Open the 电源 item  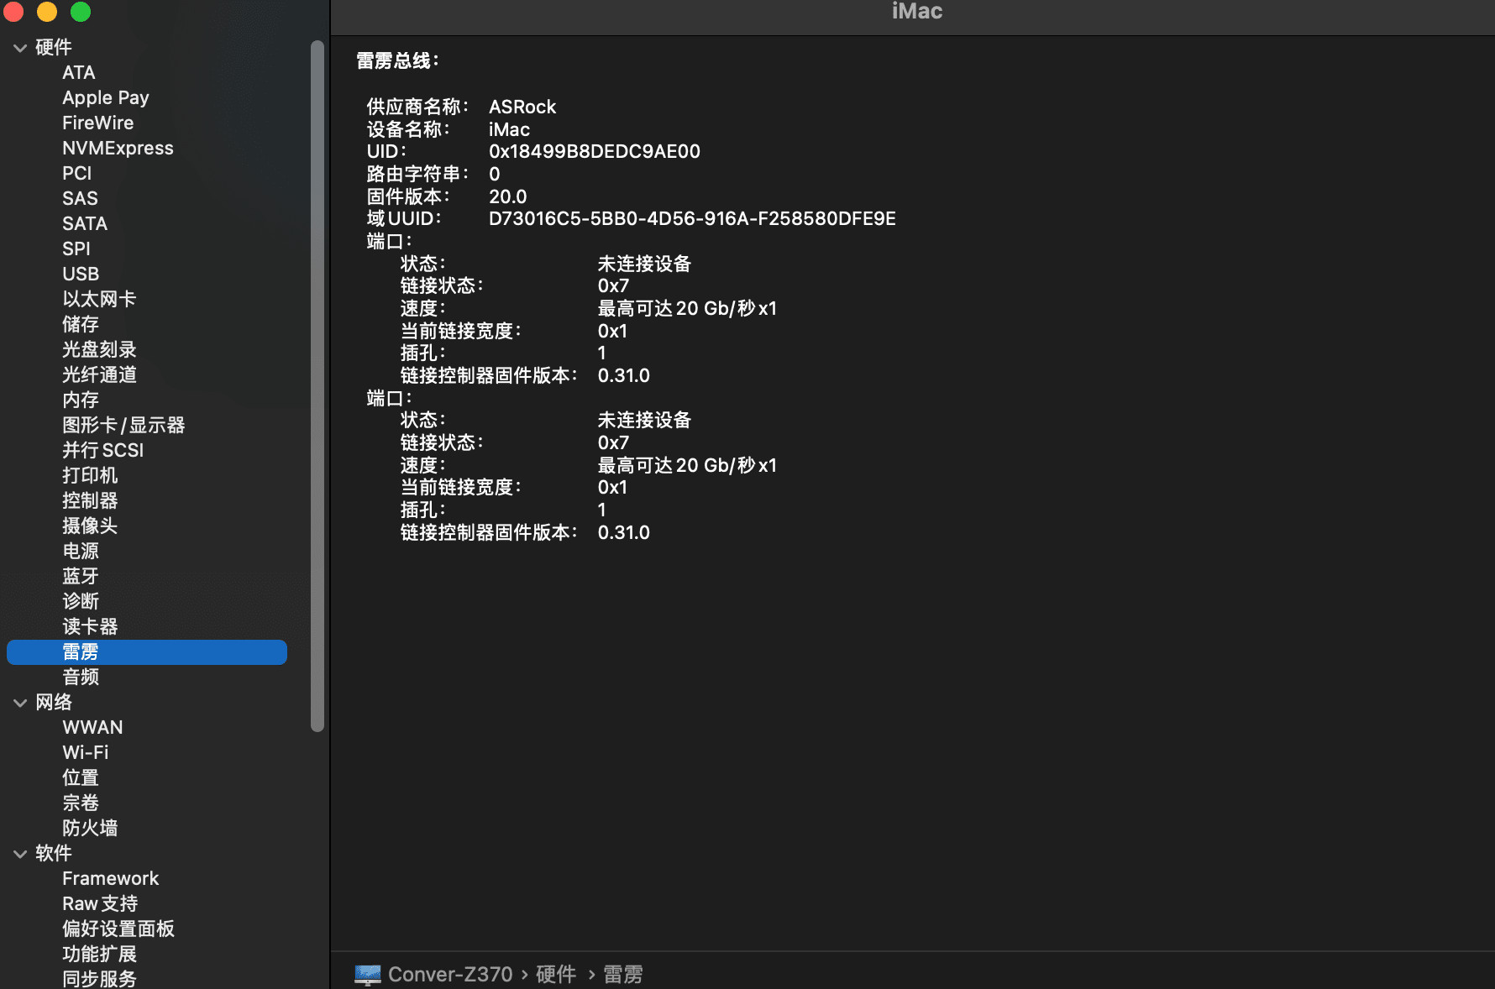[x=81, y=552]
